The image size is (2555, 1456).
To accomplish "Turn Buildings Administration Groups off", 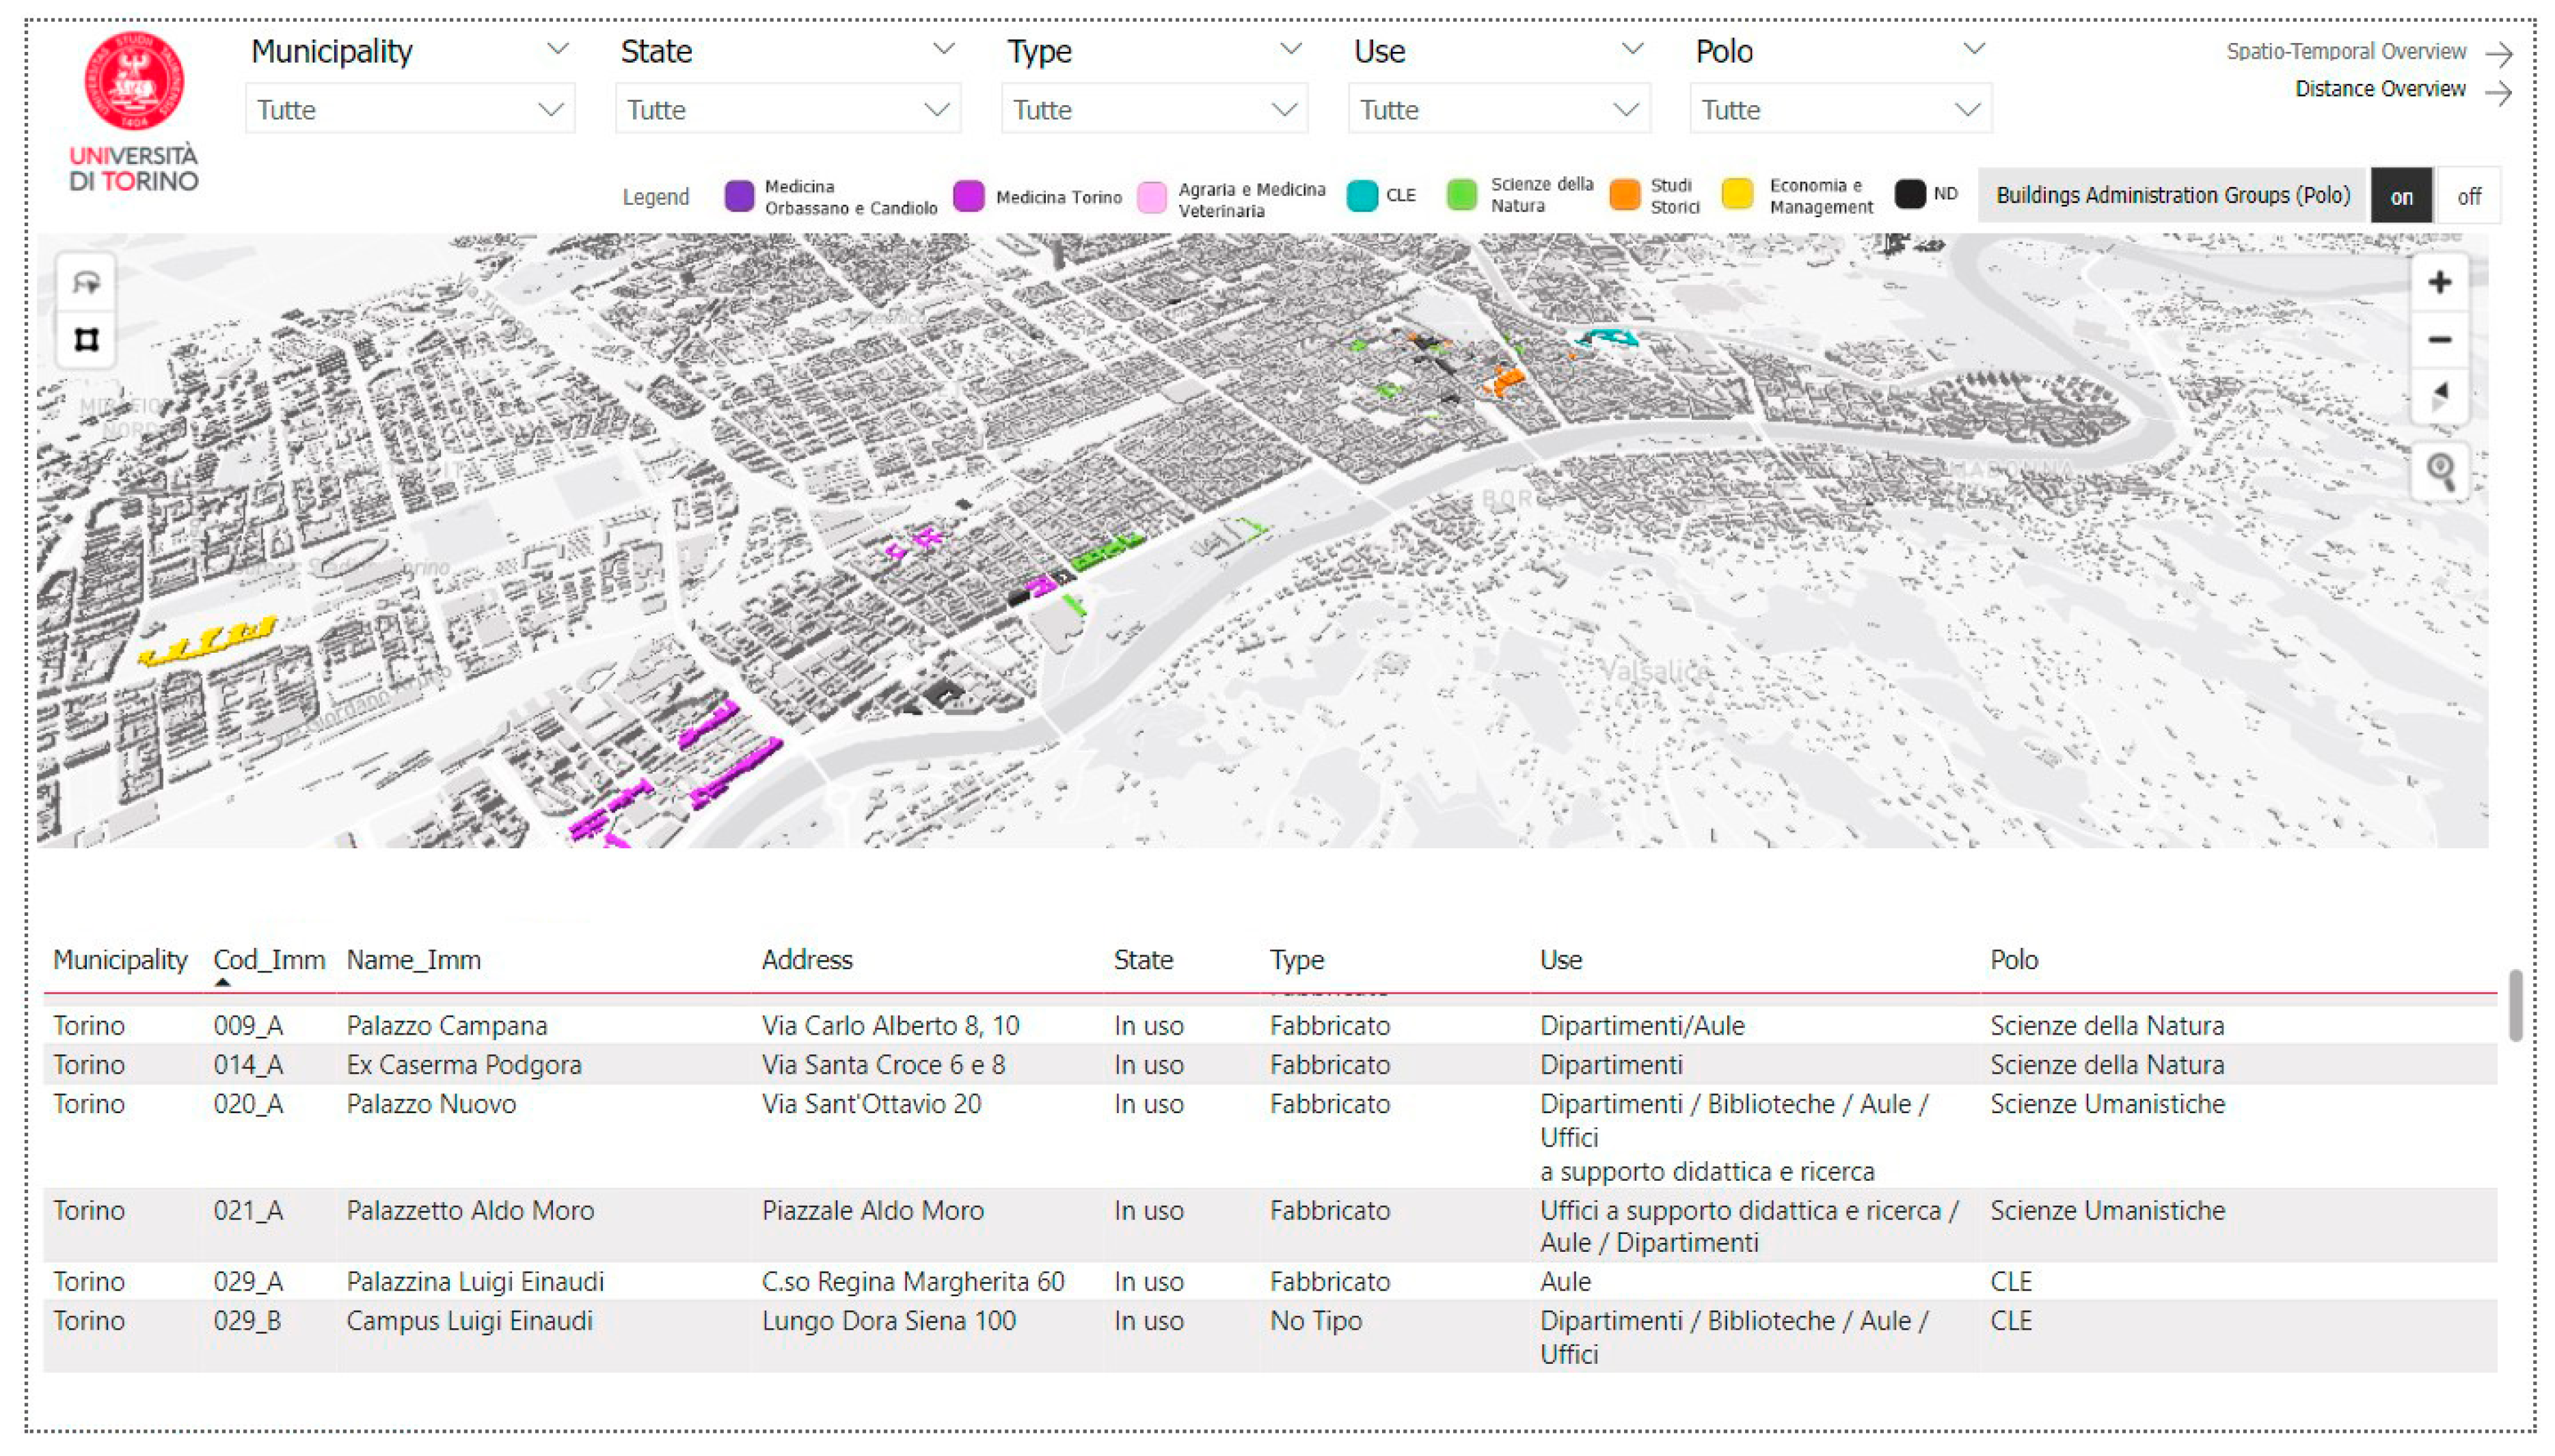I will [2468, 196].
